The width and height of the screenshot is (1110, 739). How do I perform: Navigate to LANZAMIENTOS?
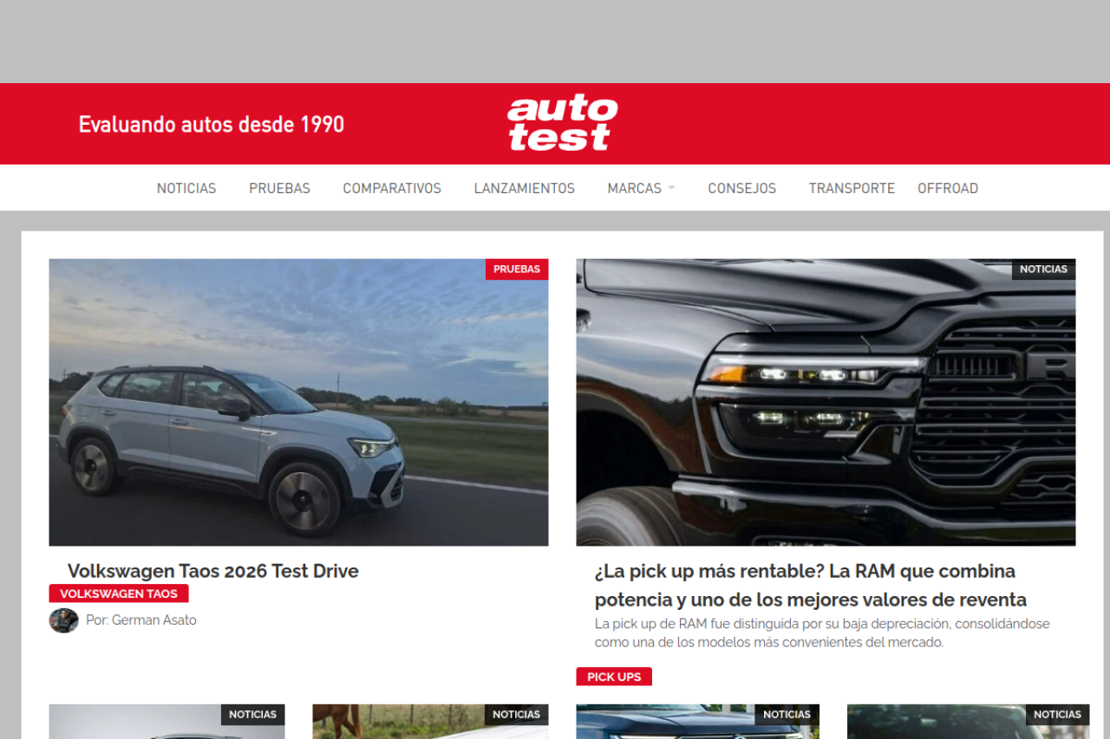coord(524,188)
